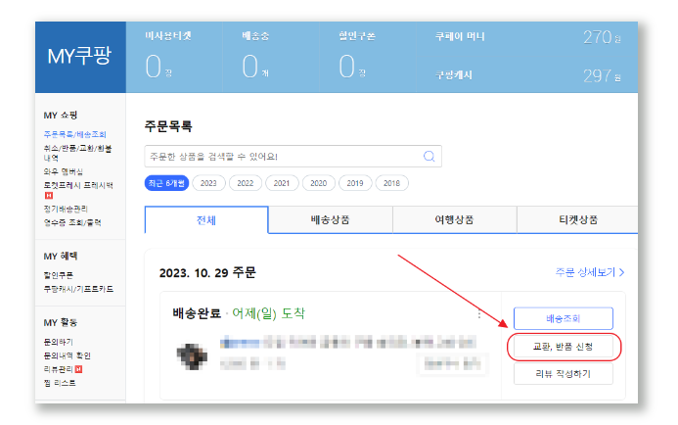Open 주문목록/배송조회 in the sidebar

tap(74, 134)
